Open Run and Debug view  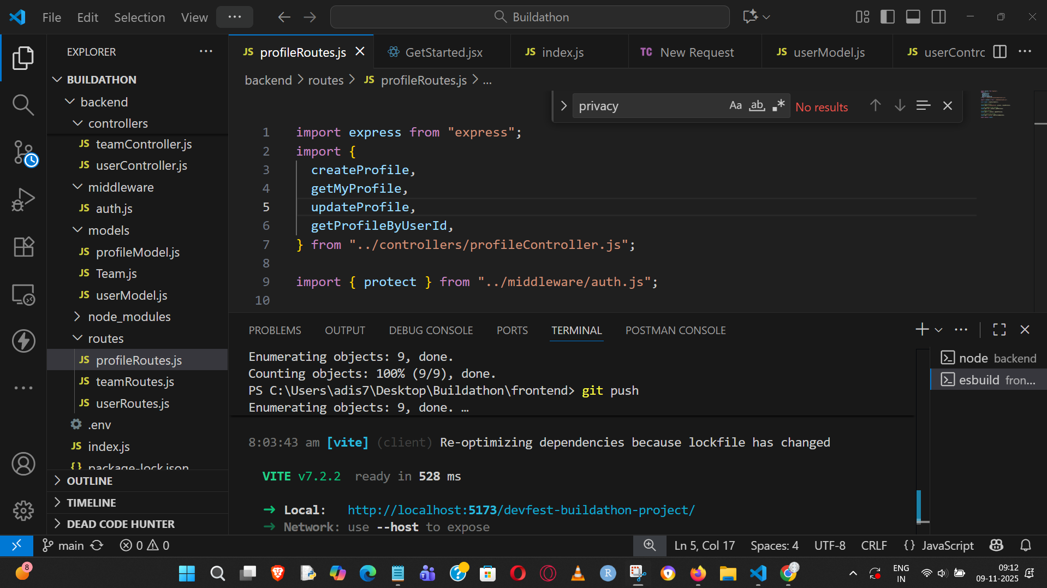pyautogui.click(x=23, y=200)
